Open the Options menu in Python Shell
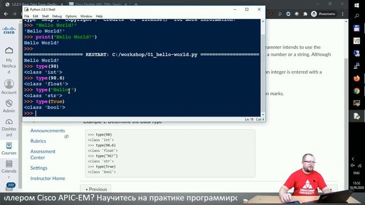The image size is (365, 205). coord(71,17)
